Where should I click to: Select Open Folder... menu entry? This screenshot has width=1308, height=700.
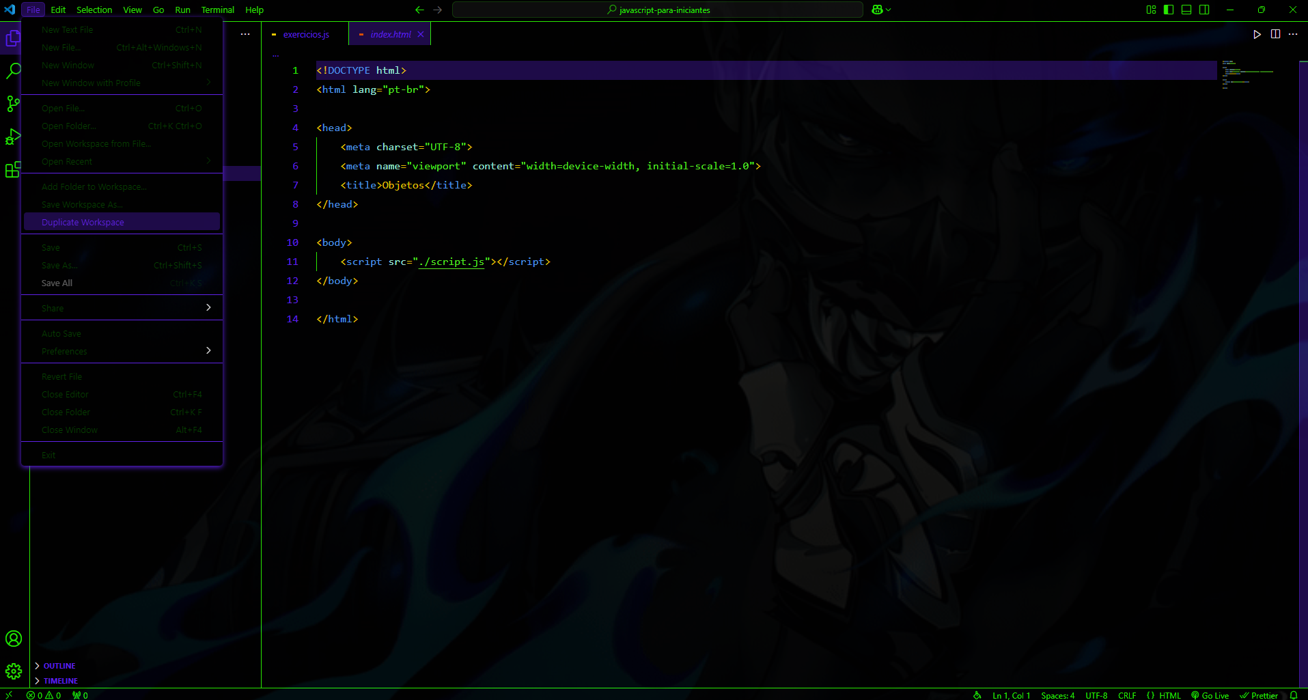click(x=122, y=126)
